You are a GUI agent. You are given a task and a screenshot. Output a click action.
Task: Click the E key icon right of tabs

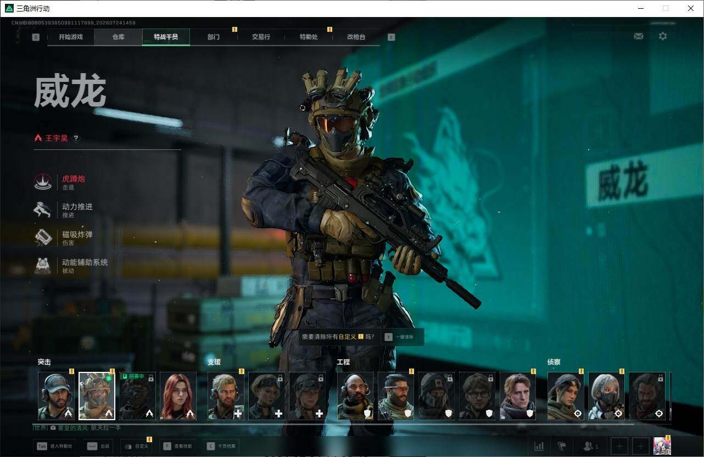tap(391, 37)
